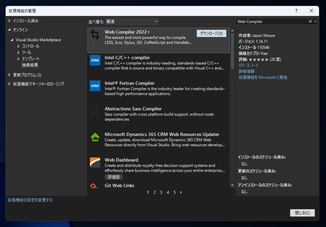326x227 pixels.
Task: Focus the Web Compiler search input field
Action: click(x=272, y=22)
